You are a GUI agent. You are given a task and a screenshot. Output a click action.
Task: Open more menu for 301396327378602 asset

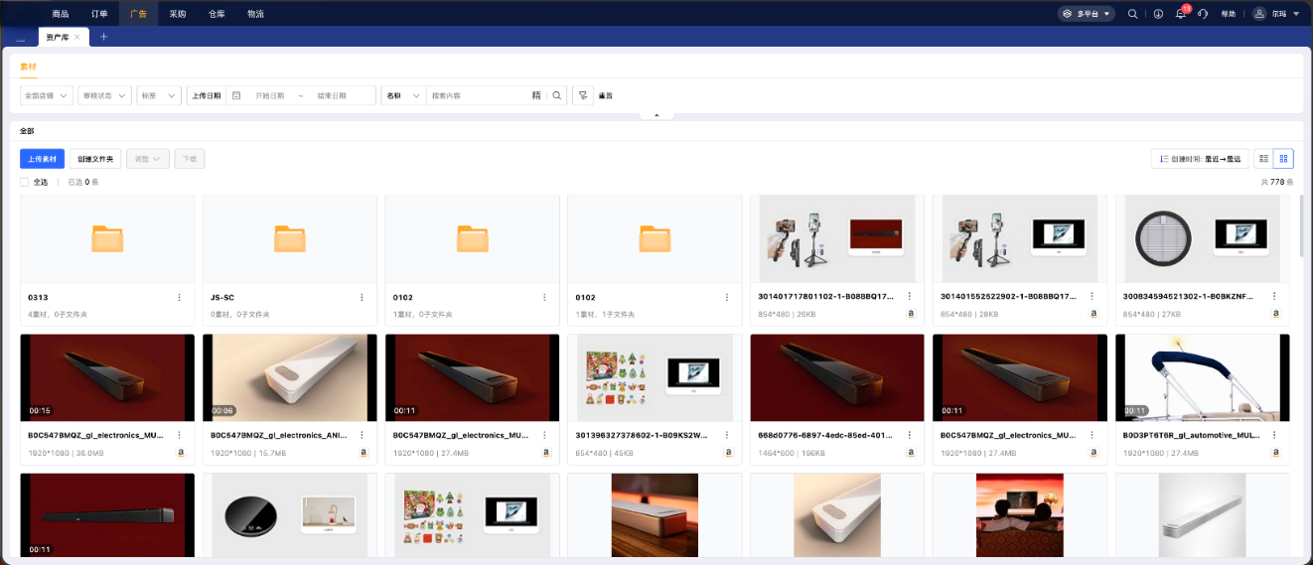click(727, 435)
